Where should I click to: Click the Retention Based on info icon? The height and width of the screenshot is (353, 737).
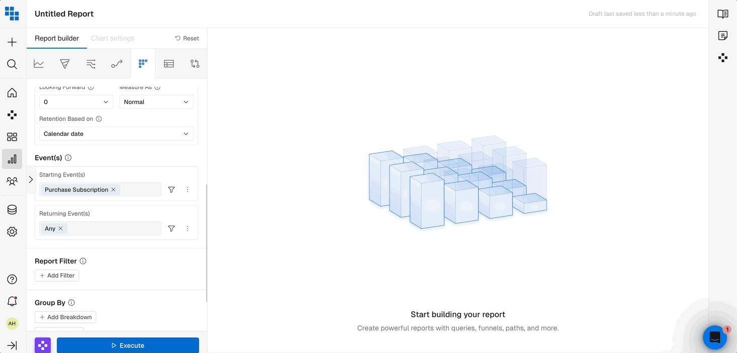click(99, 119)
